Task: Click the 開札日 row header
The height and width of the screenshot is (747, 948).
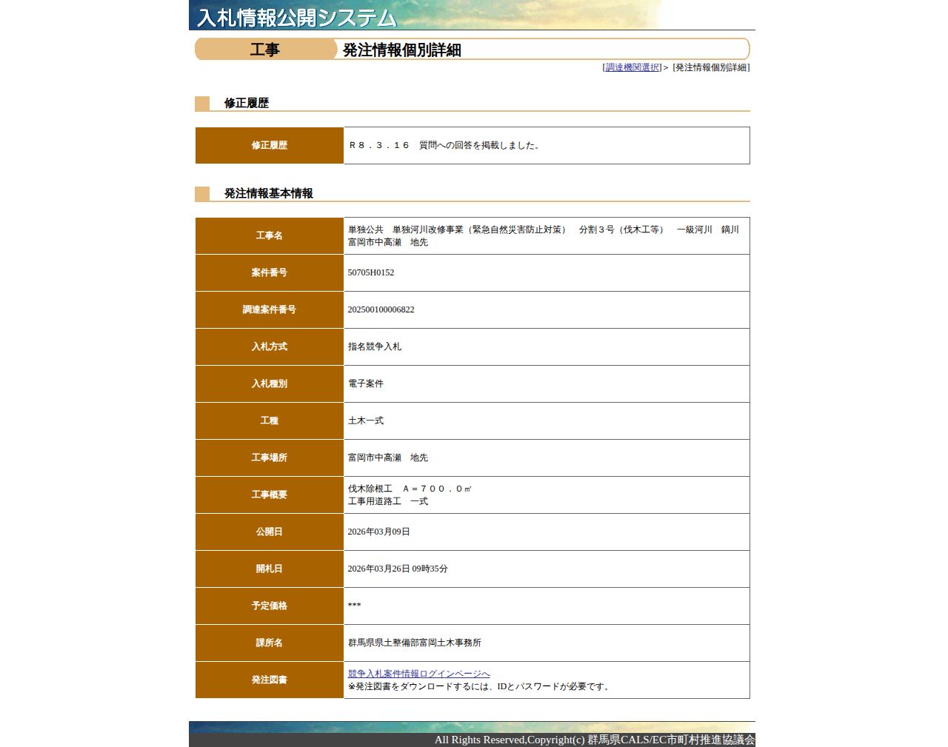Action: (x=270, y=569)
